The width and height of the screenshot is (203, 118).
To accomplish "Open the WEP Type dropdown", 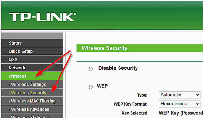I will [180, 95].
